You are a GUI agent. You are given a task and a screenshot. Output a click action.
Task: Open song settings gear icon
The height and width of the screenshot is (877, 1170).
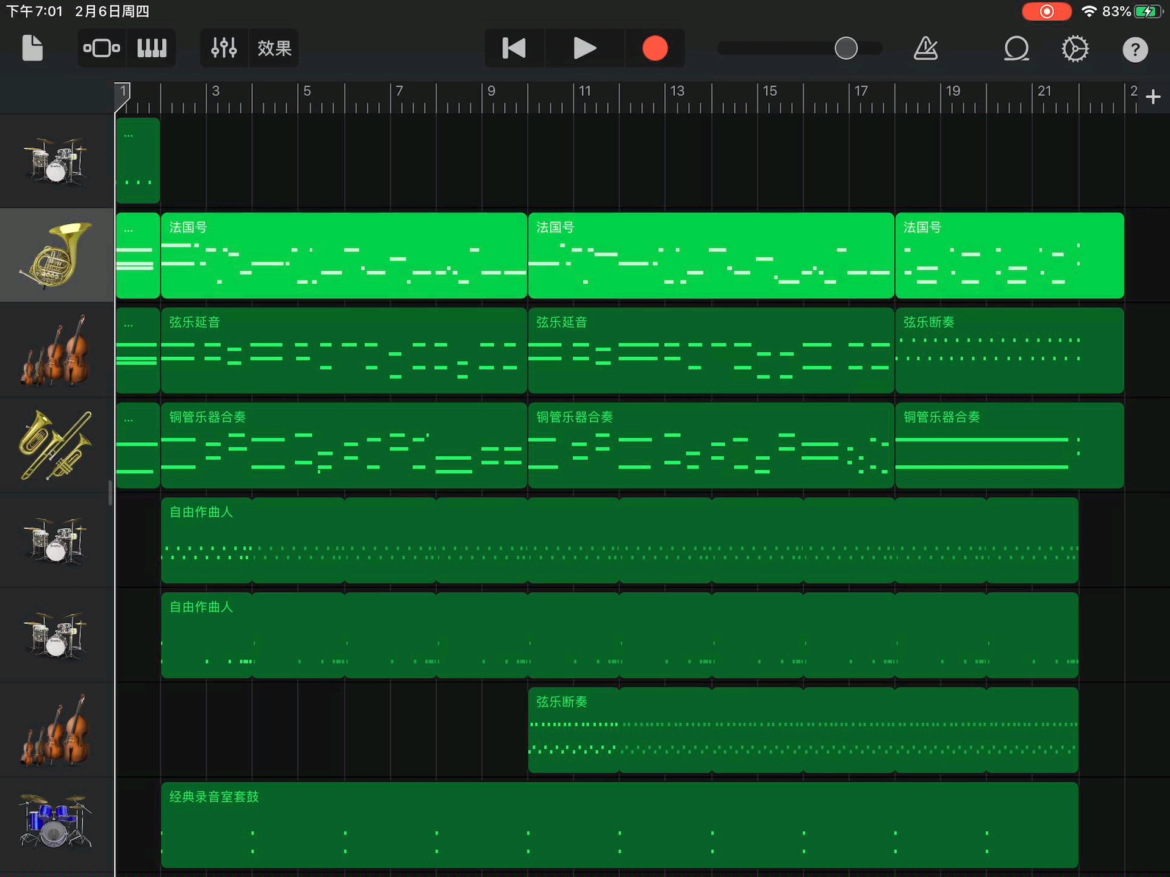point(1075,49)
